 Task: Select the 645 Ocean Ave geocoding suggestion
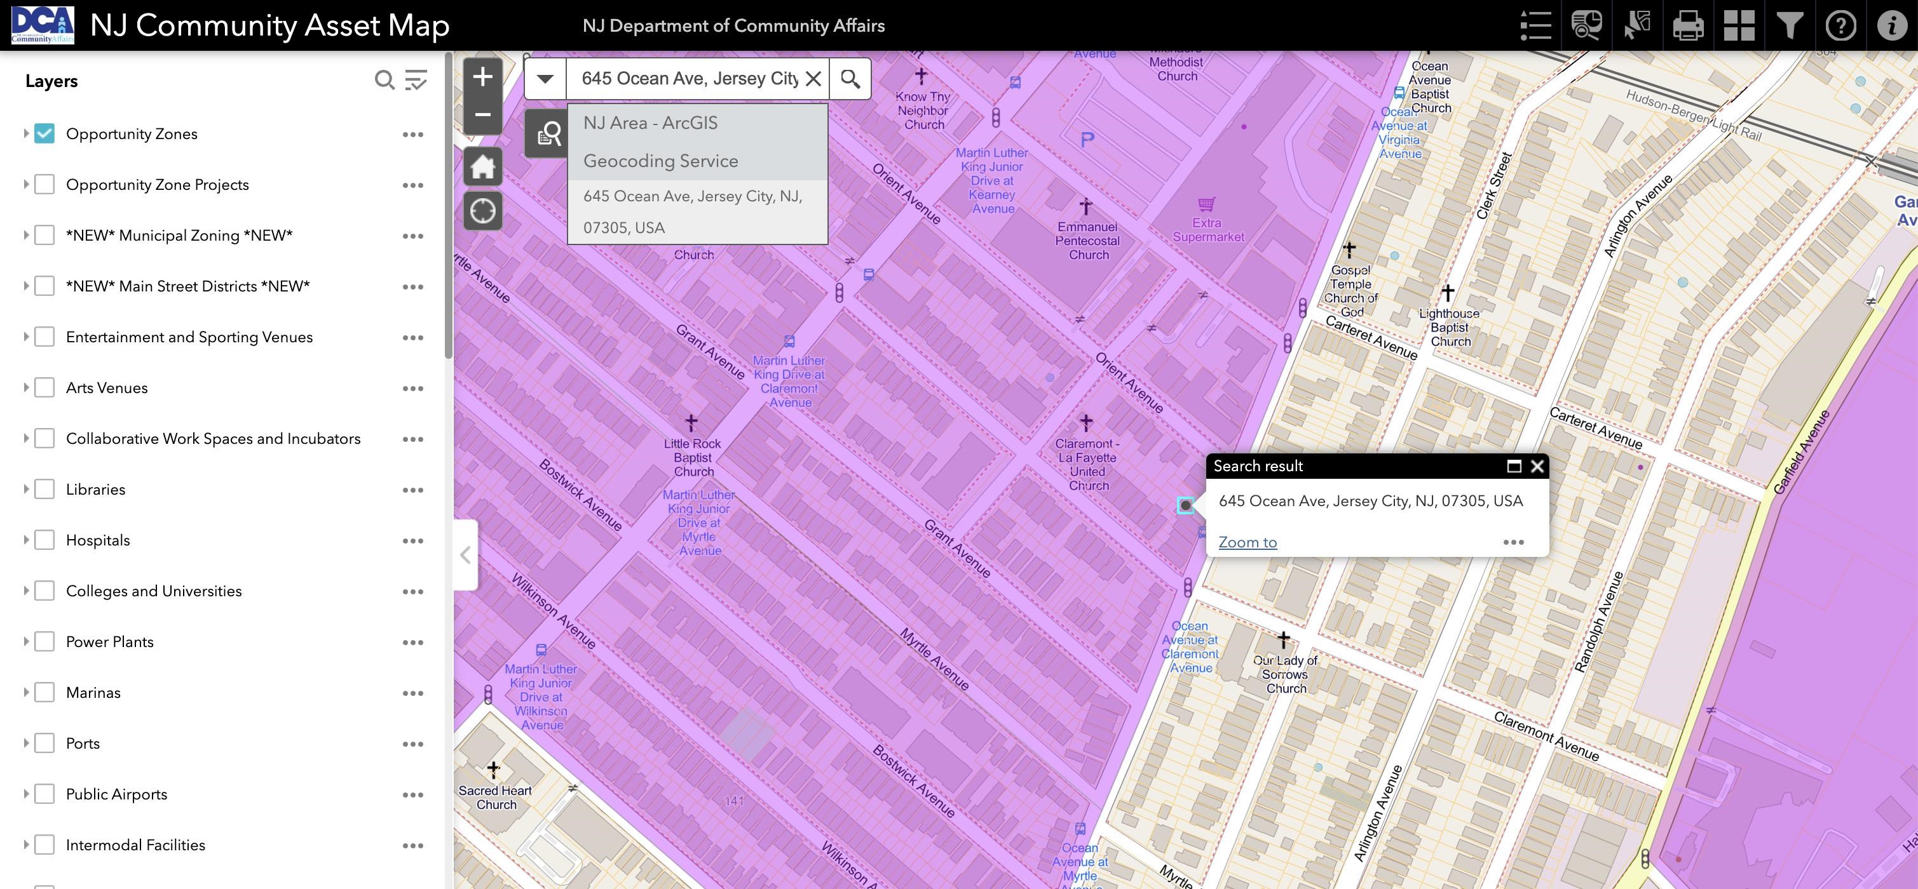click(x=698, y=212)
